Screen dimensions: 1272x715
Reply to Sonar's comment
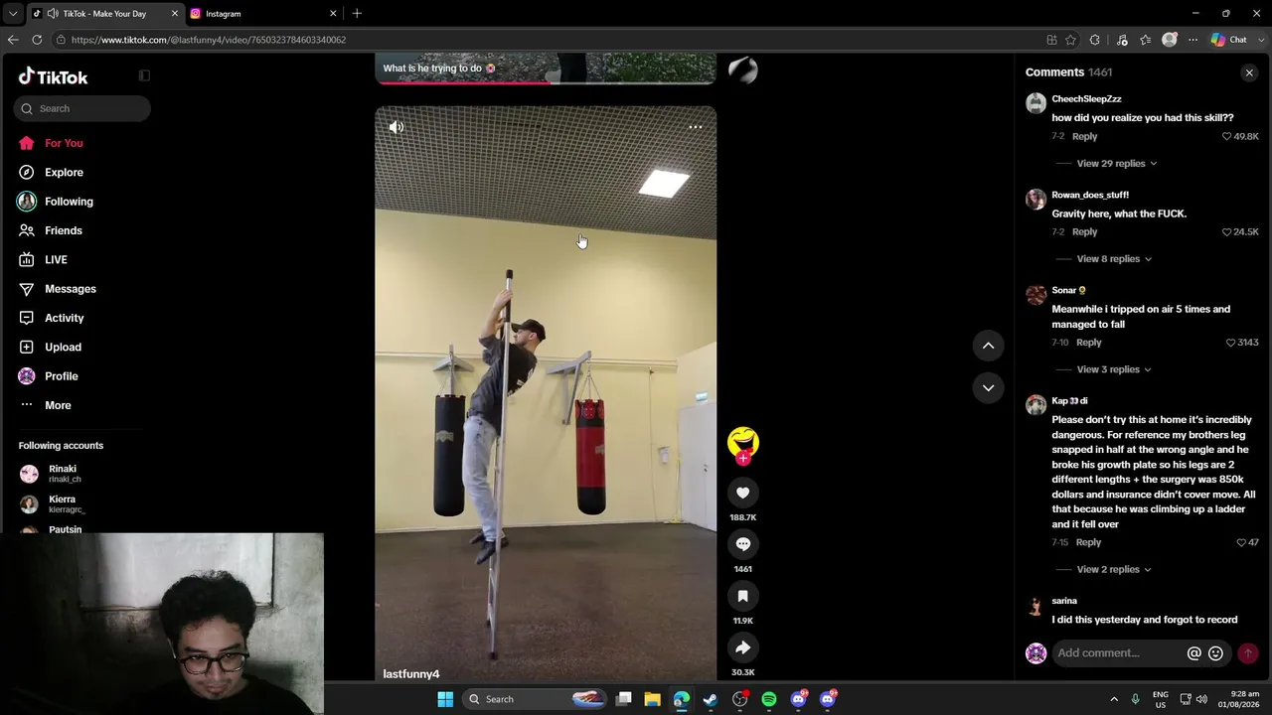coord(1088,343)
